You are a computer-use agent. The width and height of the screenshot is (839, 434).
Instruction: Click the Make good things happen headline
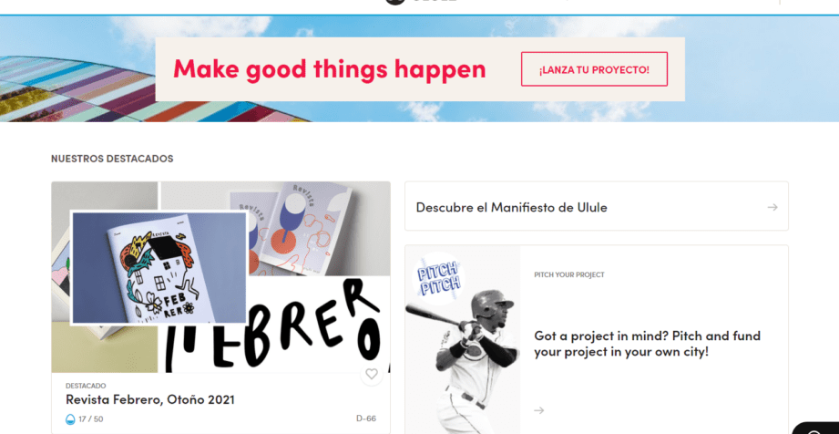pos(329,69)
